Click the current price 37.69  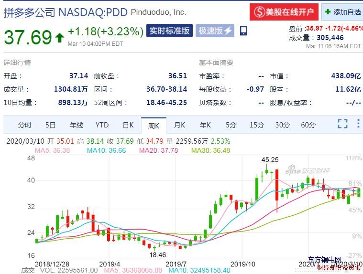28,37
